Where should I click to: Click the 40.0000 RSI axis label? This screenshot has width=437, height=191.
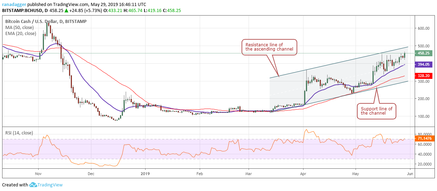(424, 154)
